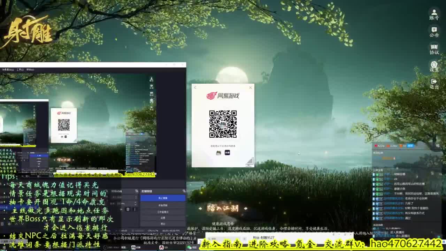Click the chat message '有没有联系方式'
The image size is (446, 251).
coord(414,213)
